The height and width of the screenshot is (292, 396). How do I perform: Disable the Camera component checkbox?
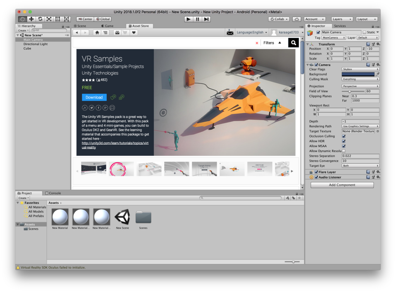[x=316, y=65]
